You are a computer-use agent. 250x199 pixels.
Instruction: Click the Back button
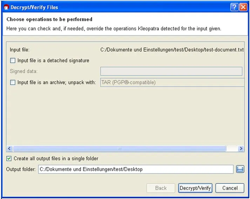tap(161, 188)
